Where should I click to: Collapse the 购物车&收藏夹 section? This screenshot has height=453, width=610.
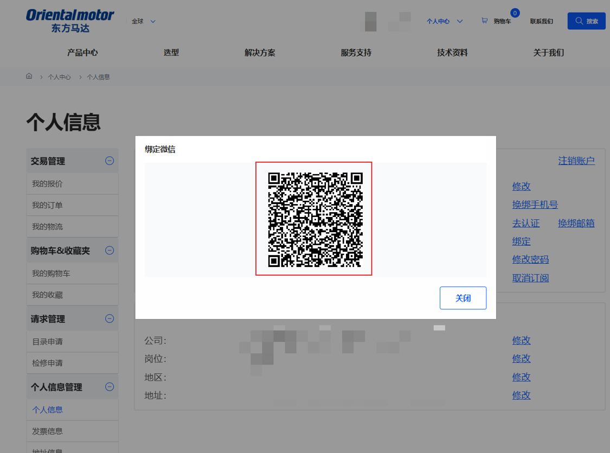pos(110,251)
